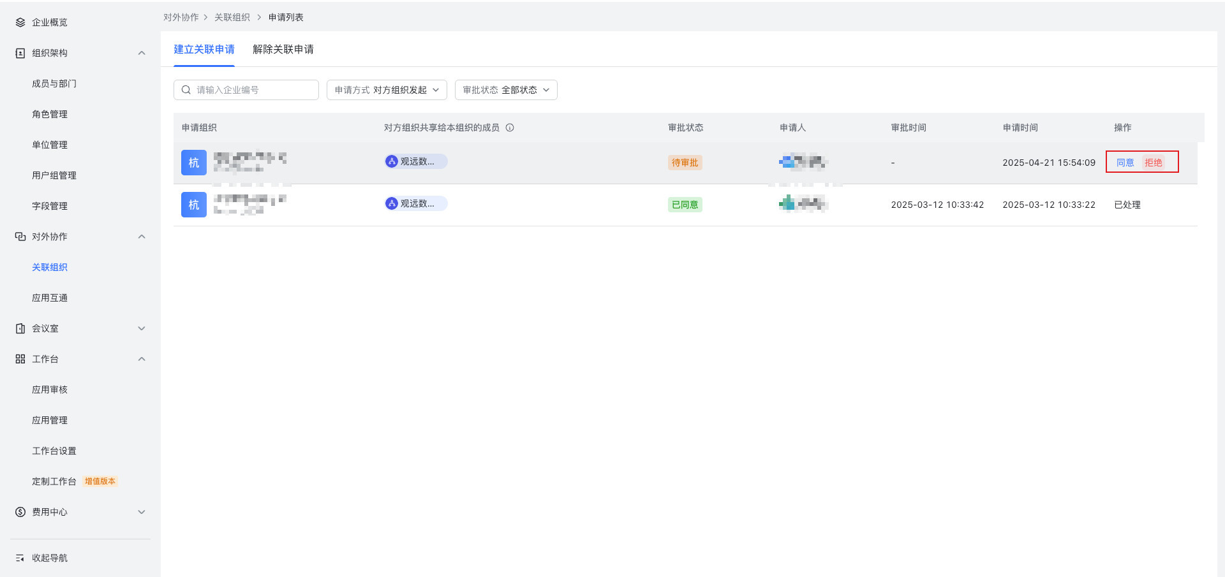Image resolution: width=1225 pixels, height=577 pixels.
Task: Click the 组织架构 sidebar icon
Action: point(20,53)
